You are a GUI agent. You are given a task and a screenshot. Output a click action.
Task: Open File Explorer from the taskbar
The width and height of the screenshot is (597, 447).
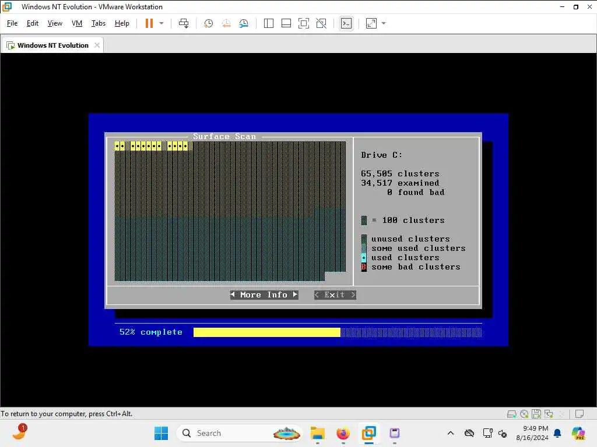318,433
